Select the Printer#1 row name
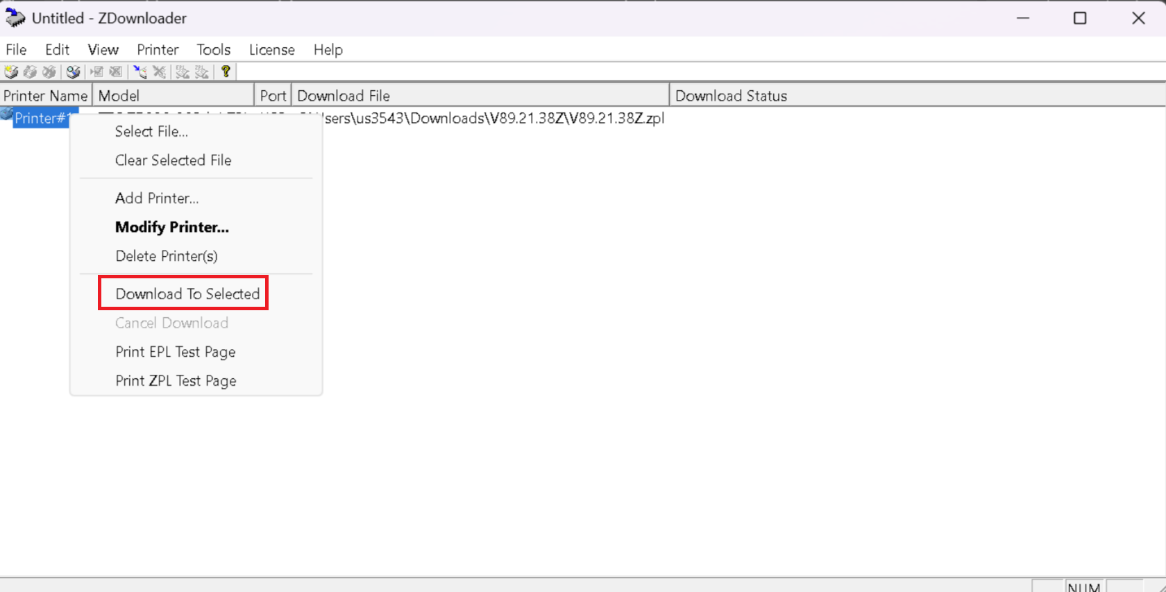1166x592 pixels. (x=42, y=118)
